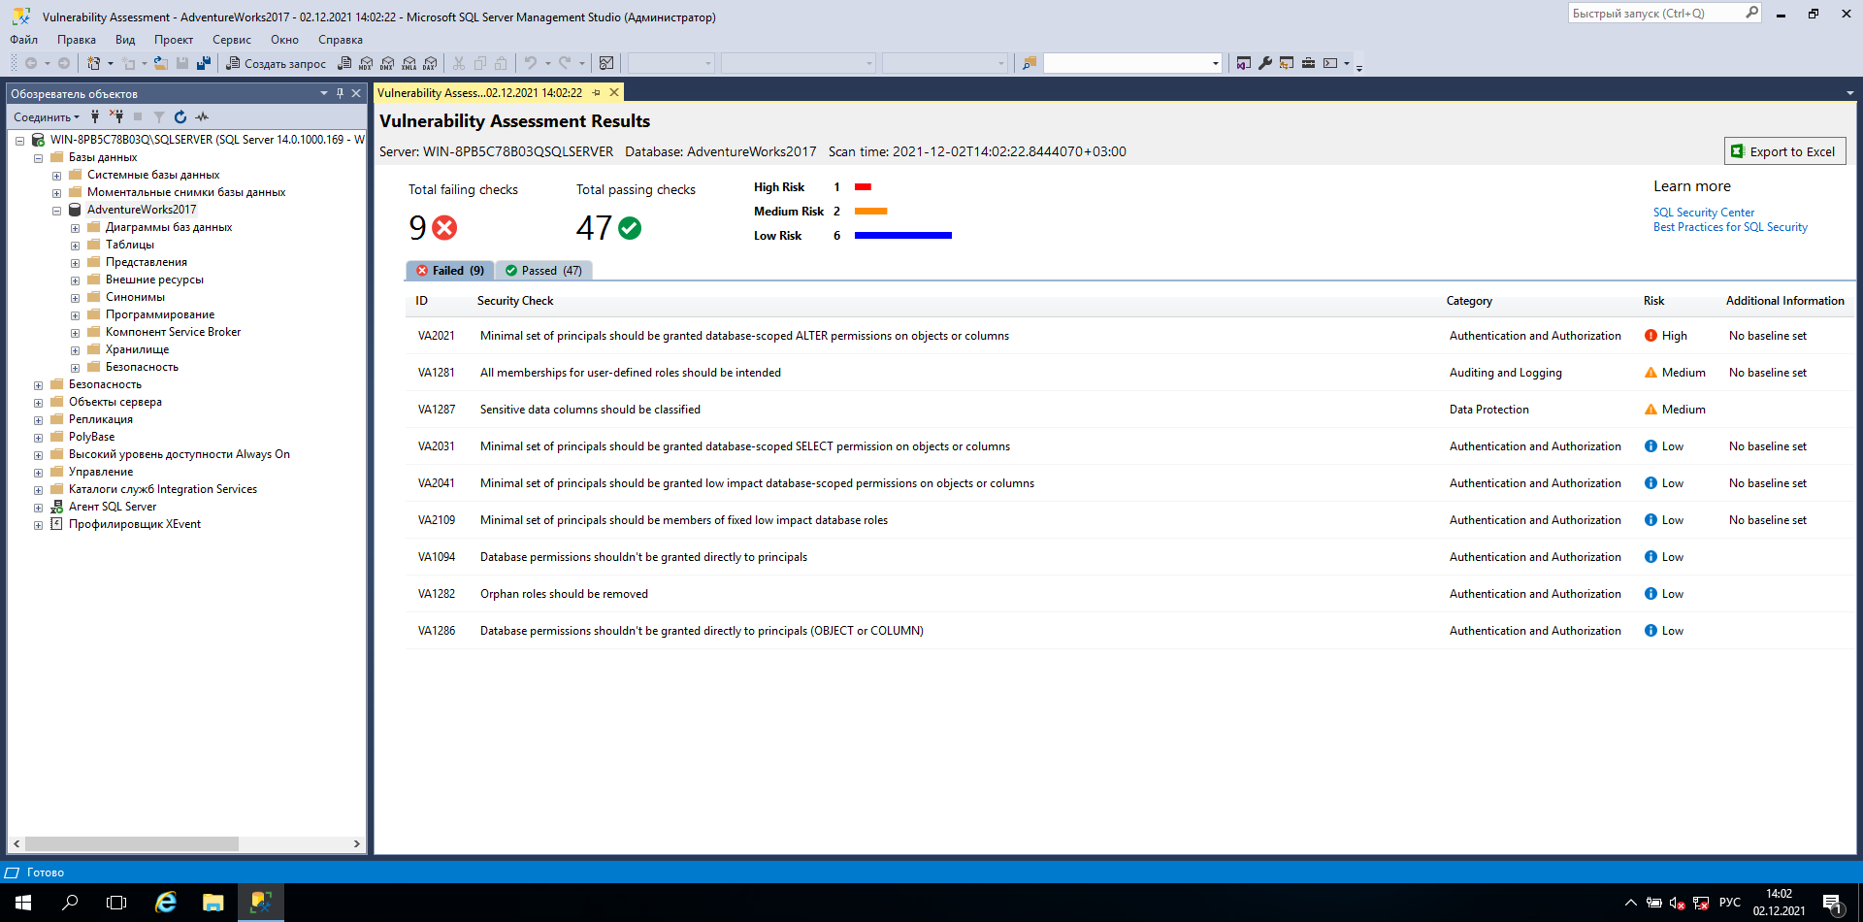Click the MDX query toolbar icon
The width and height of the screenshot is (1863, 922).
[366, 63]
